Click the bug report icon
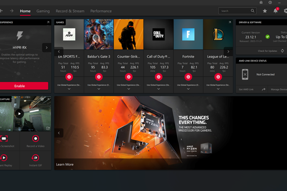Image resolution: width=287 pixels, height=191 pixels. click(x=261, y=2)
